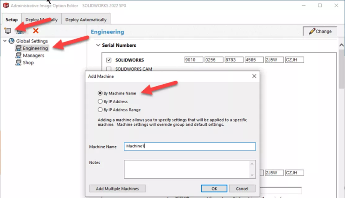The image size is (345, 198).
Task: Select the By Machine Name option
Action: point(100,93)
